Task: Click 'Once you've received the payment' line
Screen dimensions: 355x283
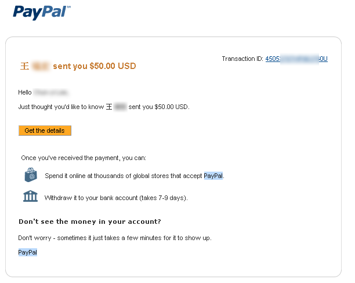Action: click(x=84, y=157)
